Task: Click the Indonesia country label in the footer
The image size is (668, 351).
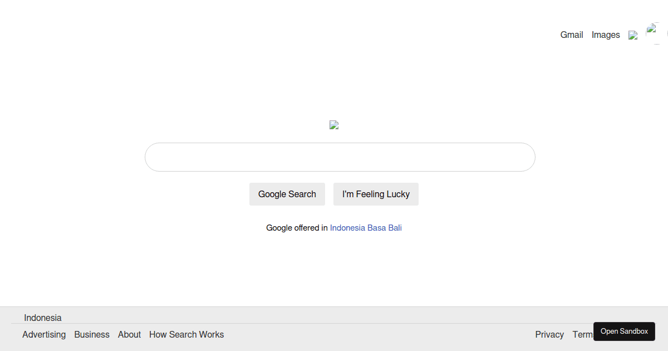Action: [42, 318]
